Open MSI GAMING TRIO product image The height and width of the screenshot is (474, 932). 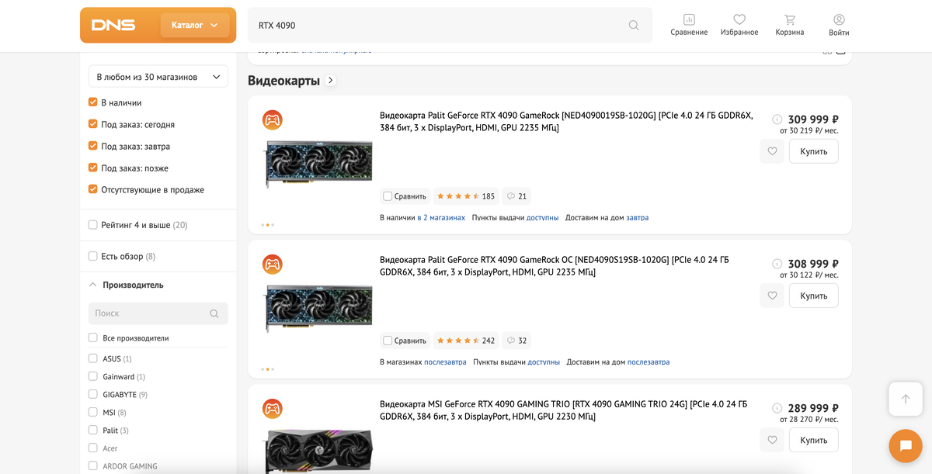pos(318,450)
